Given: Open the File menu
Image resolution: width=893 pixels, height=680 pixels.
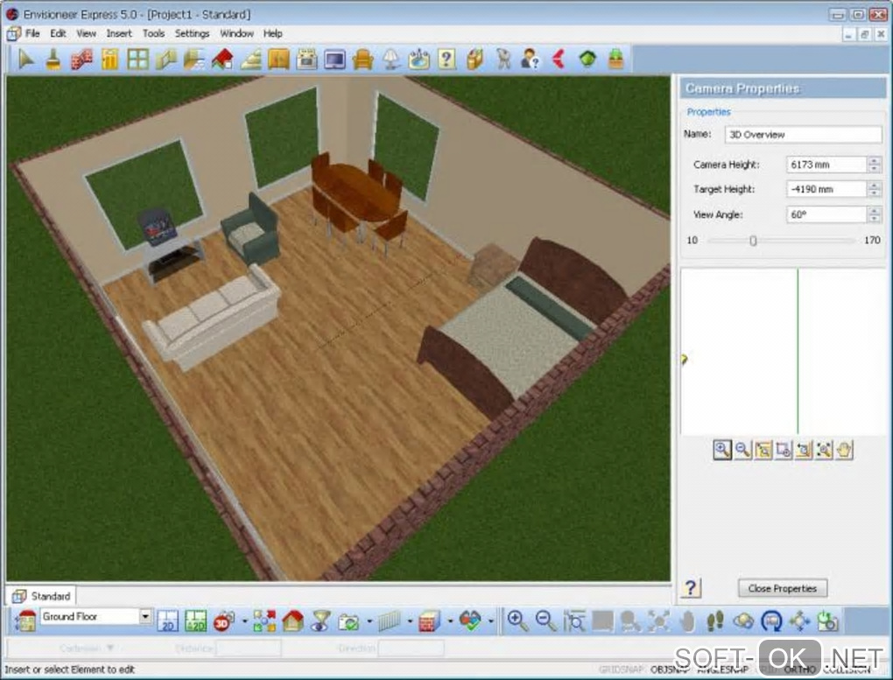Looking at the screenshot, I should [x=32, y=33].
